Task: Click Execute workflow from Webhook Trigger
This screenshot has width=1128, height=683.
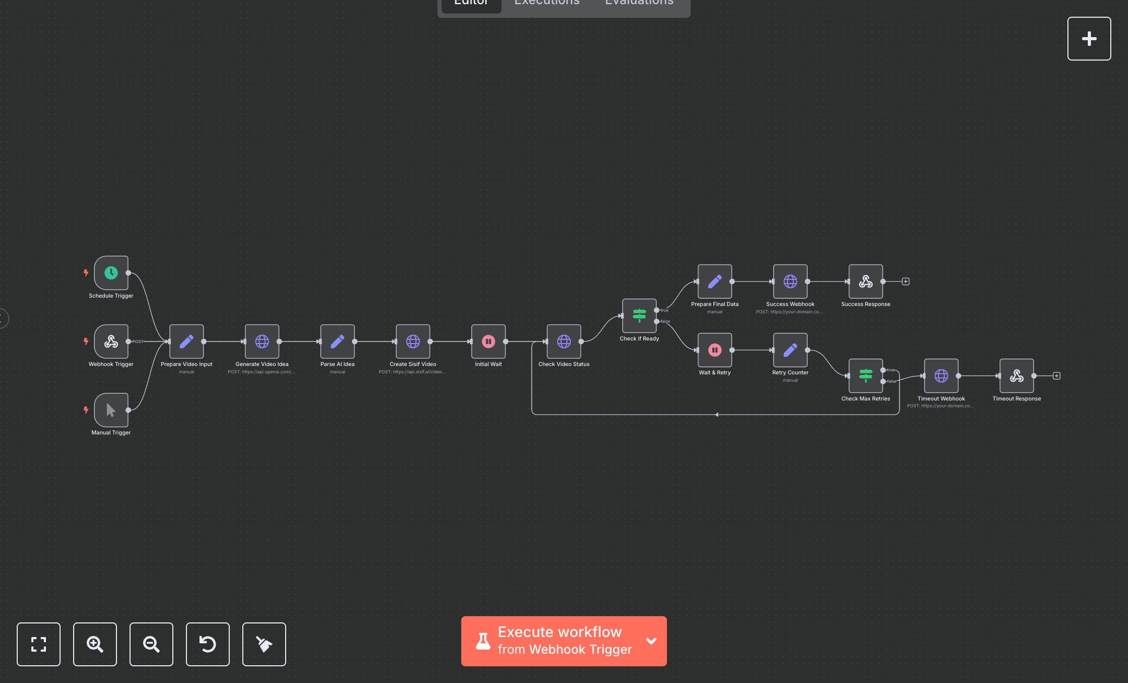Action: (x=559, y=641)
